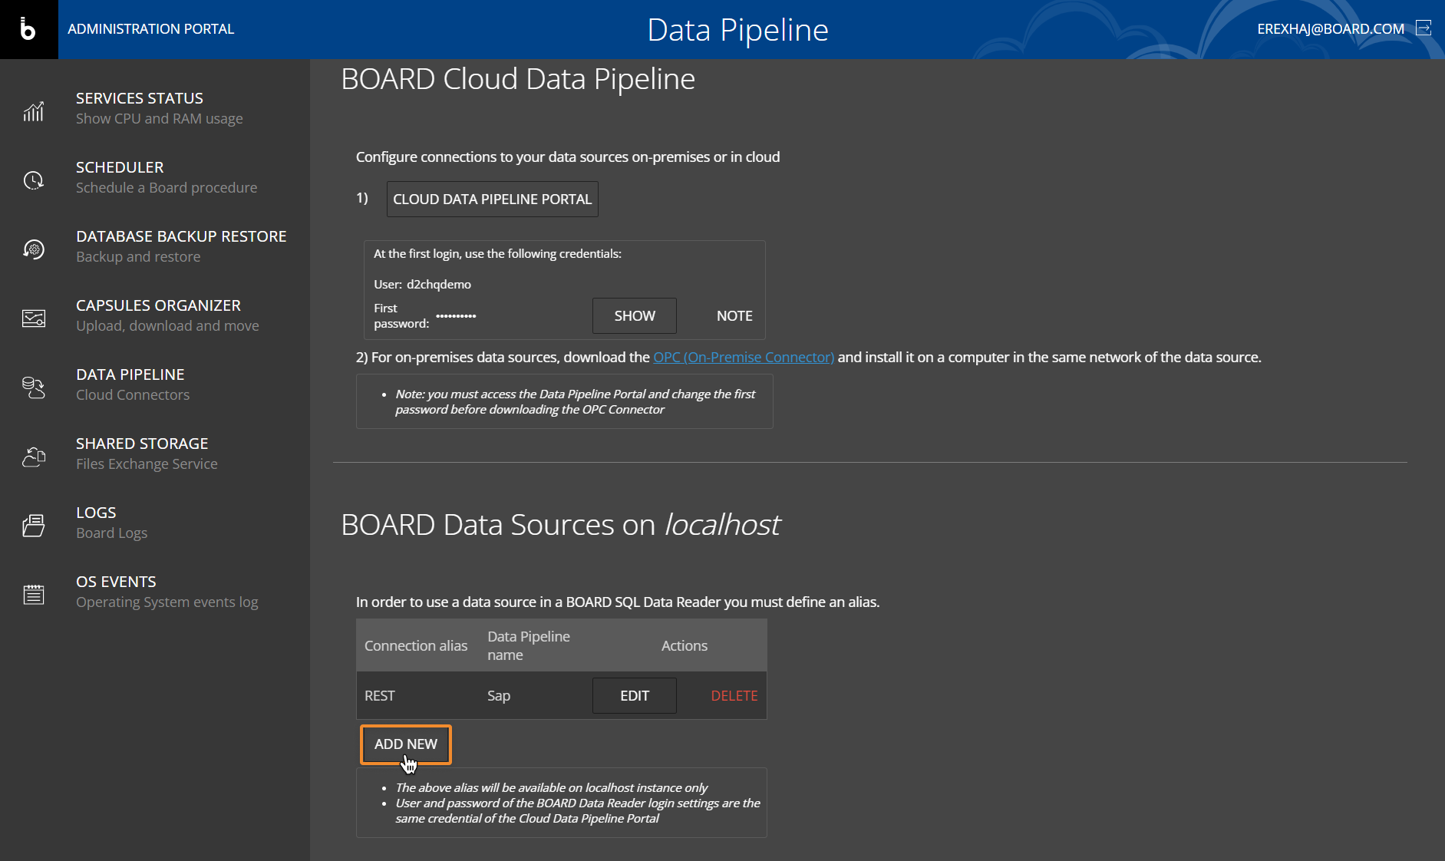Click the Shared Storage cloud icon
This screenshot has width=1445, height=861.
34,457
